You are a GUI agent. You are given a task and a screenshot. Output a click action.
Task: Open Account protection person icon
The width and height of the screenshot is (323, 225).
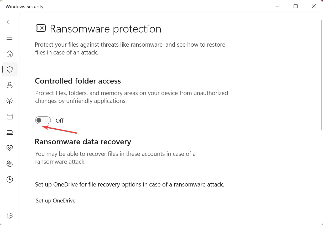pyautogui.click(x=10, y=85)
